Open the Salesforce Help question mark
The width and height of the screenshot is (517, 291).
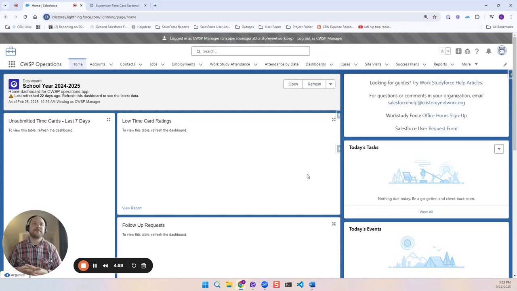click(x=477, y=51)
